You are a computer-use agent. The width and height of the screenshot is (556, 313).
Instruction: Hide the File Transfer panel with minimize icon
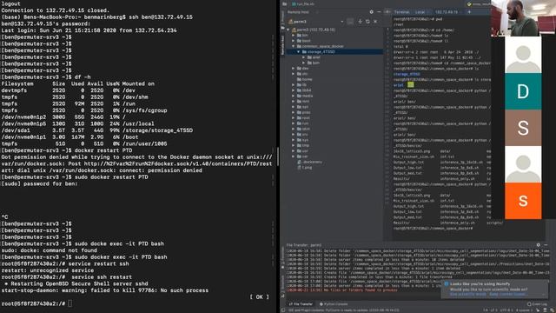click(x=546, y=245)
